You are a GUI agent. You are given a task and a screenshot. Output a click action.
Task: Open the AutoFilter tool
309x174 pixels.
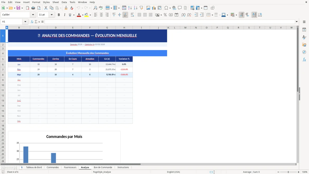click(141, 8)
